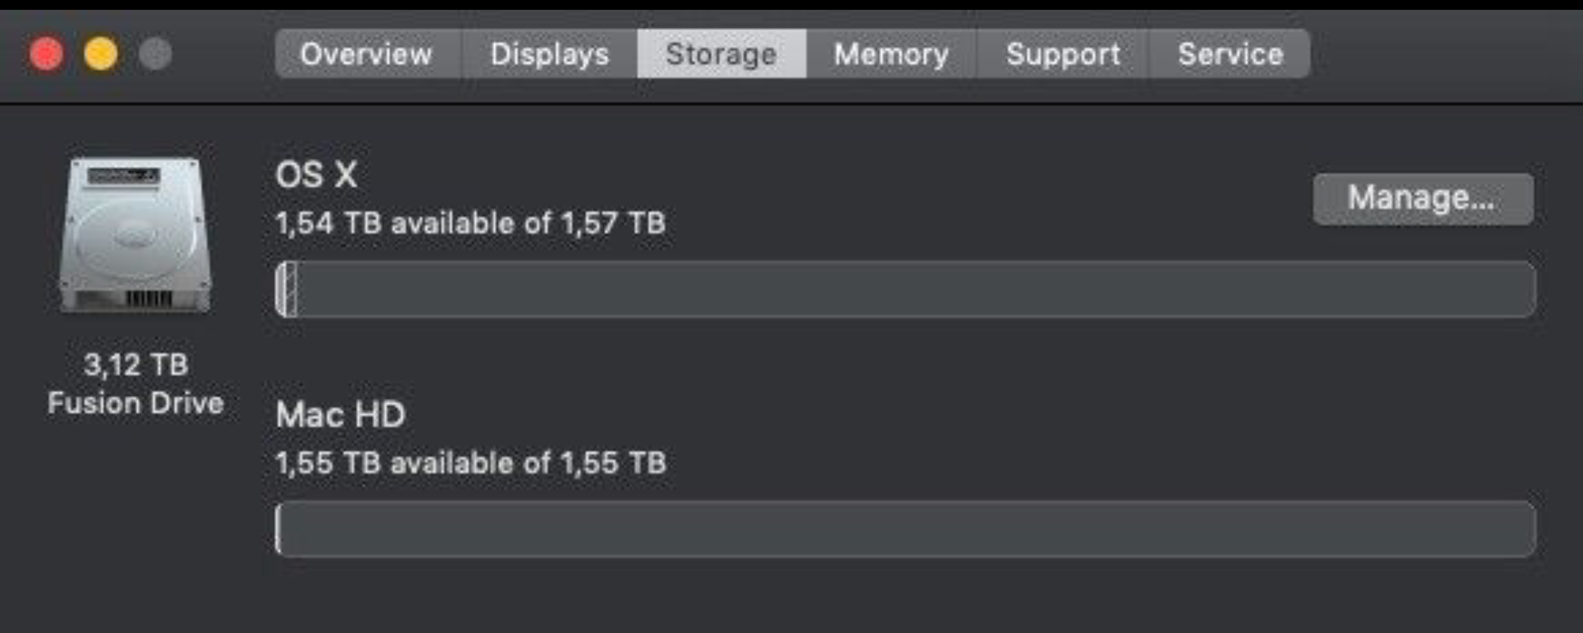Switch to the Service tab
Viewport: 1583px width, 633px height.
tap(1230, 54)
